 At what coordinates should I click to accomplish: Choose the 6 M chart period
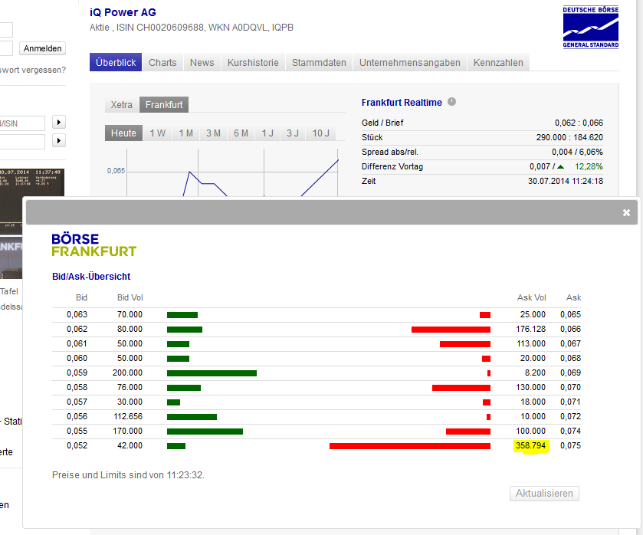click(241, 133)
